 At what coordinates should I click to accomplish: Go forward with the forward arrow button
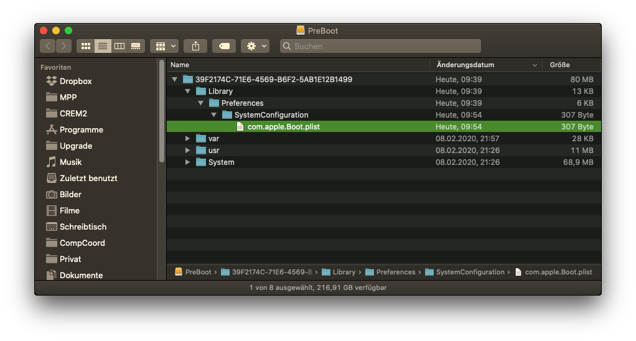(63, 46)
